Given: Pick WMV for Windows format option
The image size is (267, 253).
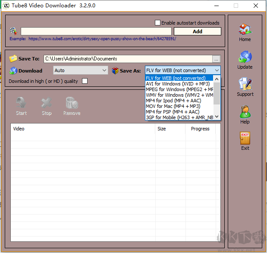Looking at the screenshot, I should pyautogui.click(x=179, y=95).
